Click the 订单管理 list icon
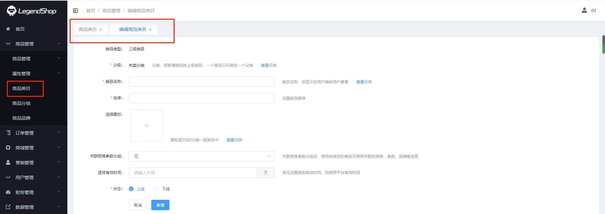The image size is (605, 214). pyautogui.click(x=8, y=133)
